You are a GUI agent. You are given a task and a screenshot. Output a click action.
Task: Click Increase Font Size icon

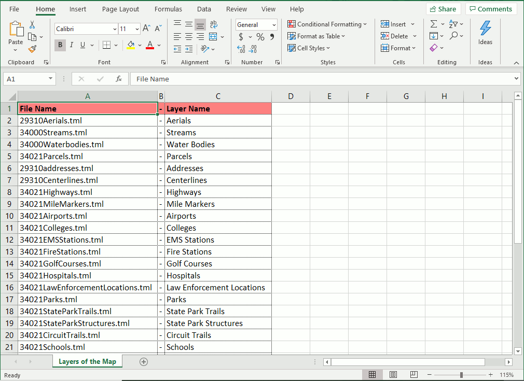(147, 29)
